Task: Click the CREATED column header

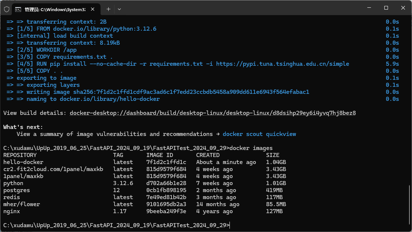Action: click(208, 155)
